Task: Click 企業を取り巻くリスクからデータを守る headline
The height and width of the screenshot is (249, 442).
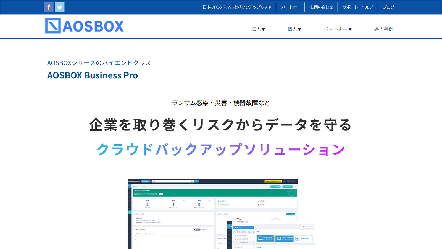Action: (220, 125)
